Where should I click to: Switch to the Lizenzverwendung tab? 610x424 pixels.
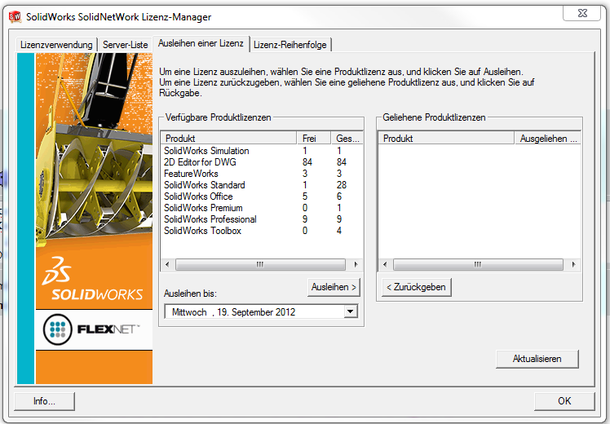pos(56,45)
